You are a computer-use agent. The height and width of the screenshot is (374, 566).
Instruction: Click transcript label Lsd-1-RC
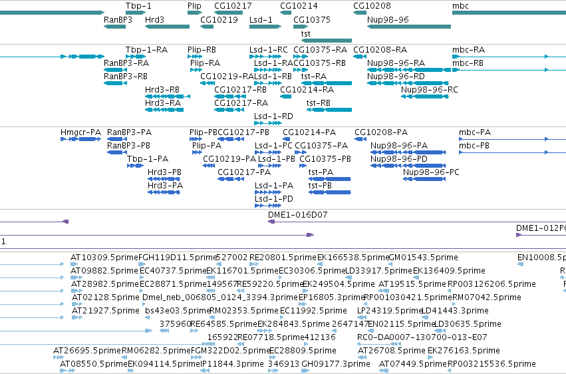(269, 49)
